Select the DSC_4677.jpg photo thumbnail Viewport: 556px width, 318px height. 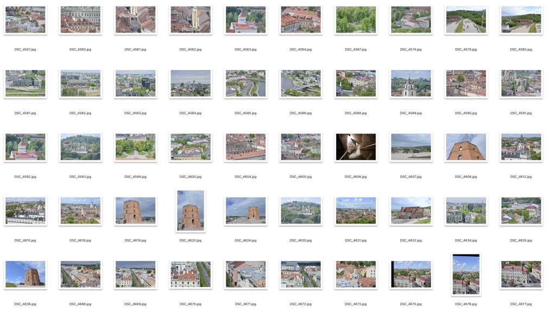[521, 274]
